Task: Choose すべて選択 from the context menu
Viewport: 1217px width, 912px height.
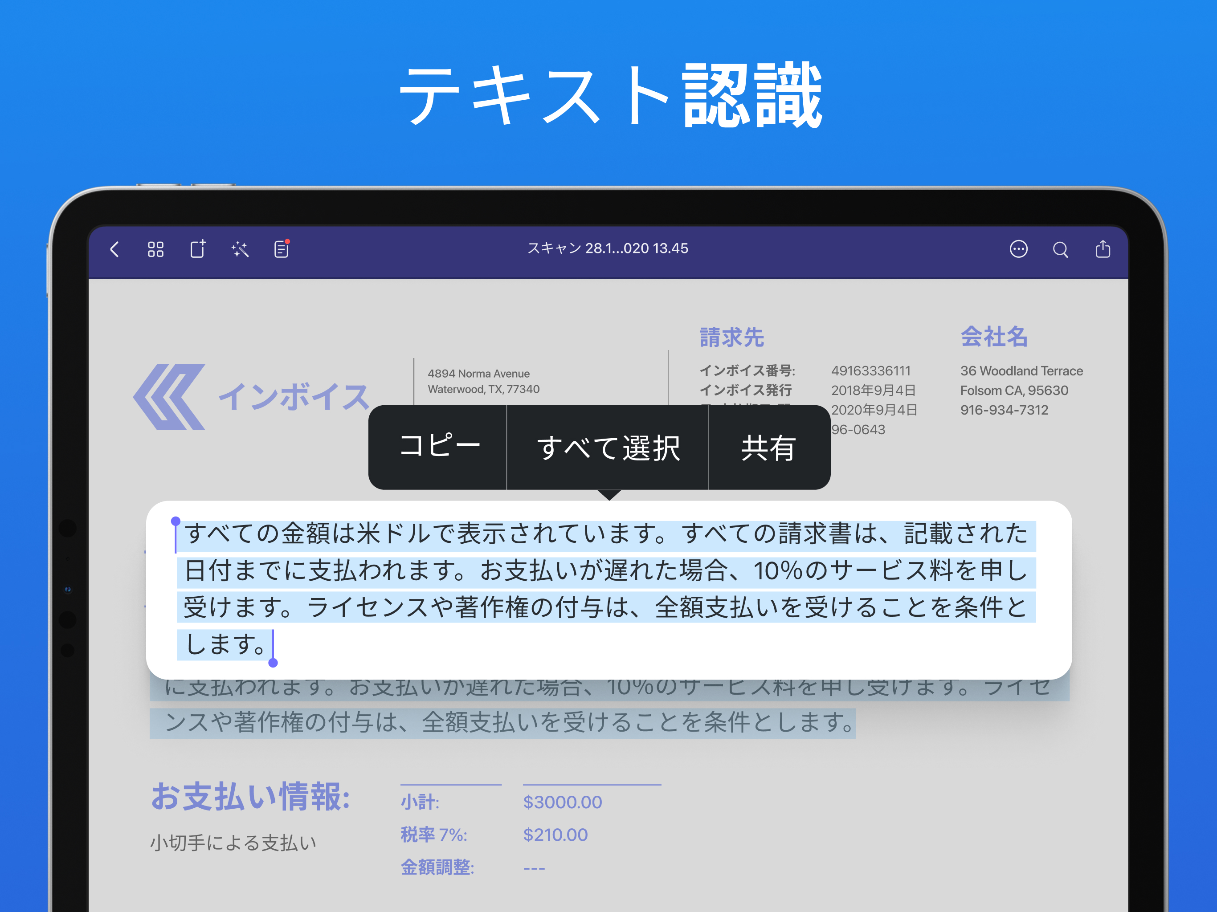Action: 608,447
